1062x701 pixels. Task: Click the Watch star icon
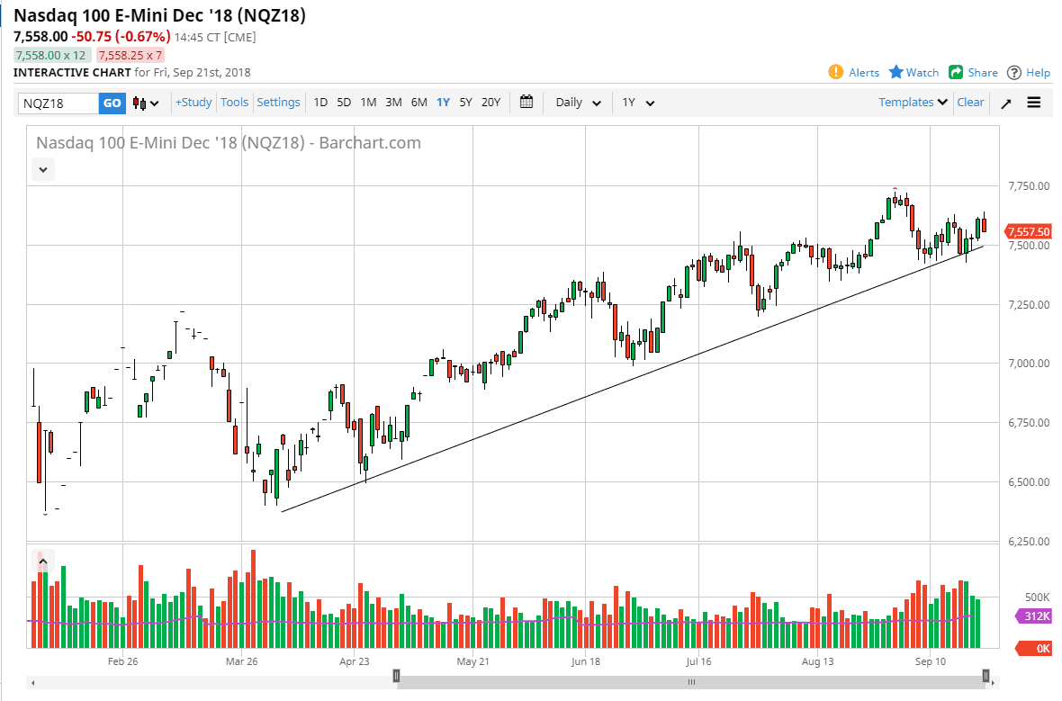coord(895,72)
